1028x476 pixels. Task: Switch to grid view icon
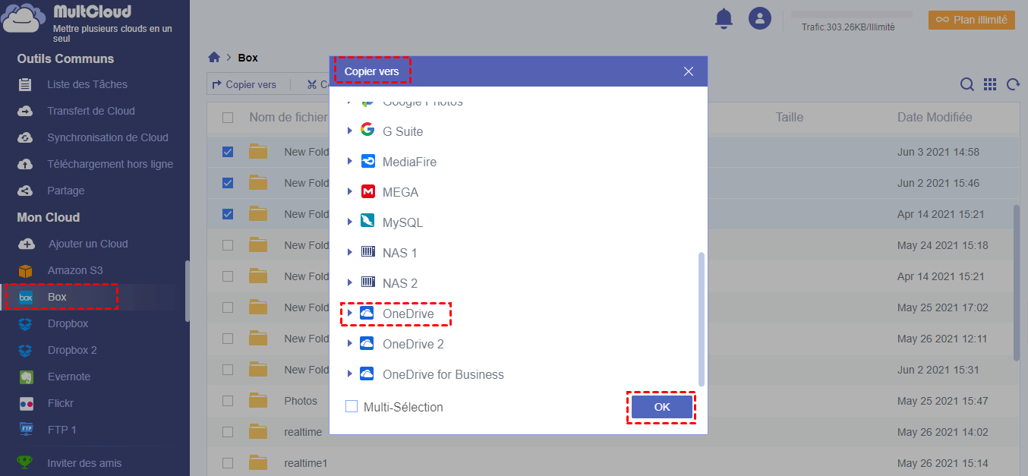pos(990,85)
